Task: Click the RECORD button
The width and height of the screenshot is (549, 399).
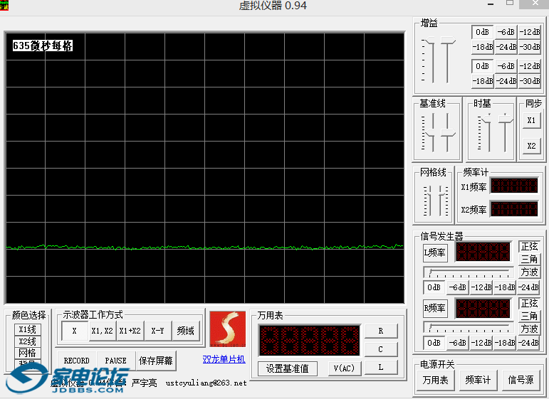Action: [77, 361]
